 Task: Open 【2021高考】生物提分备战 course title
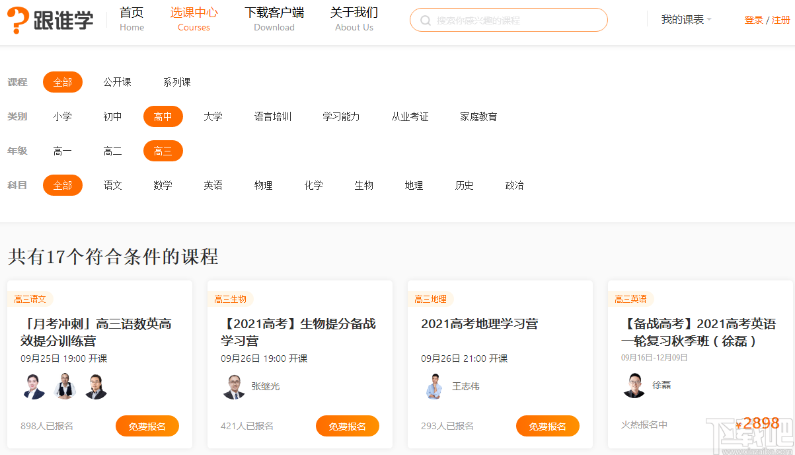(298, 332)
